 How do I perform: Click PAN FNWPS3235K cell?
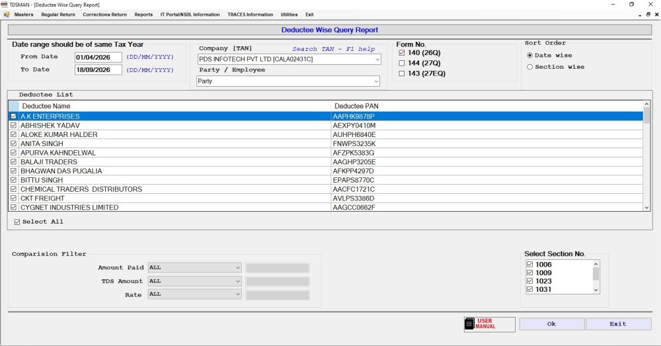487,144
